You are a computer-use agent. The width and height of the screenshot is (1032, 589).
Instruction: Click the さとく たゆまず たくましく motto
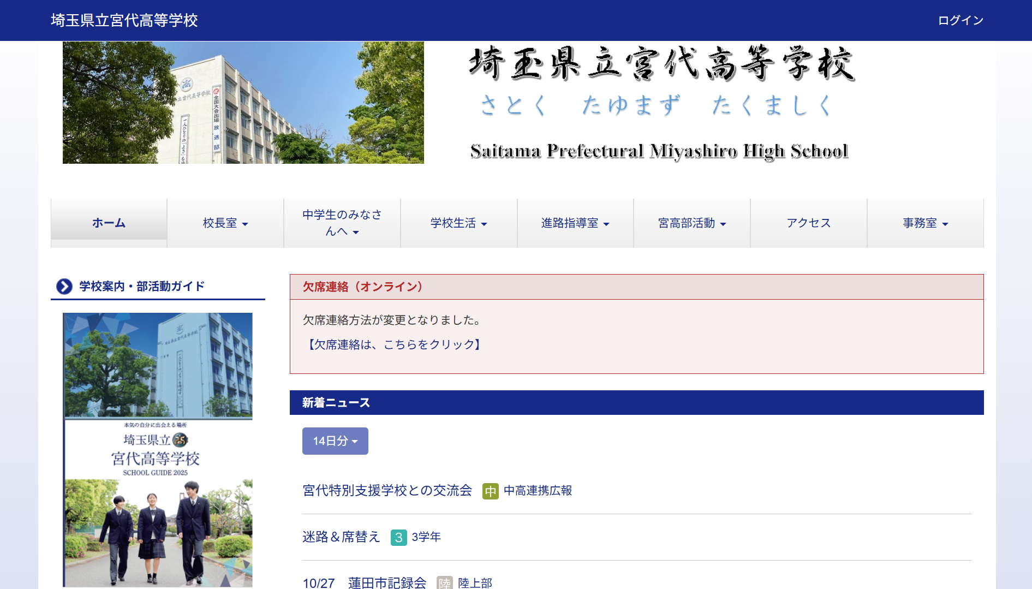(x=657, y=105)
